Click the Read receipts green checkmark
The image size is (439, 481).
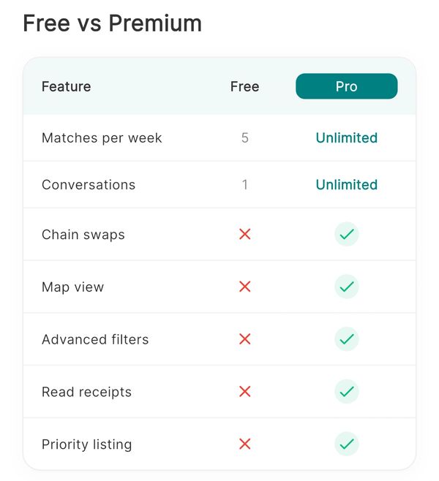(x=347, y=392)
